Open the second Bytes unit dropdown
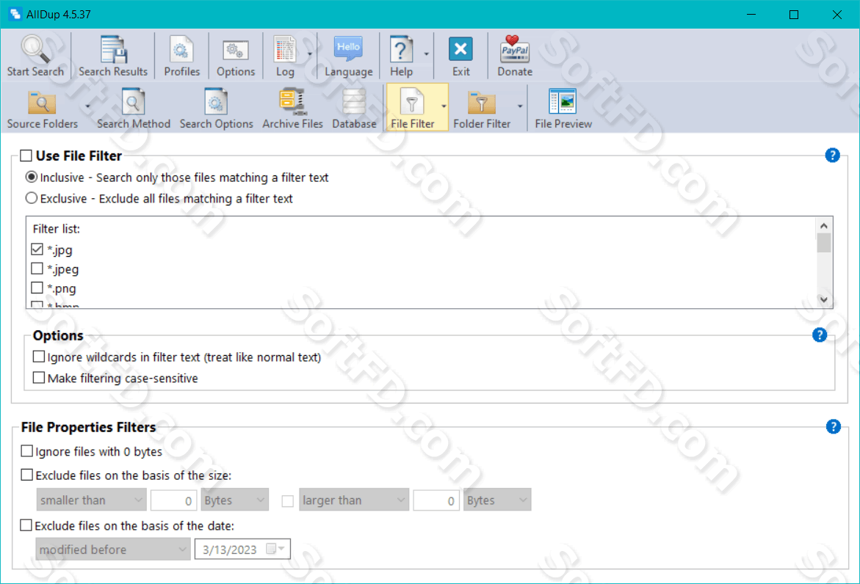 [497, 500]
